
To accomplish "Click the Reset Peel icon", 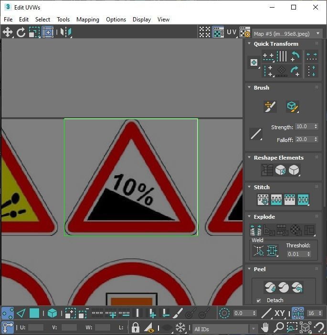I will (297, 287).
